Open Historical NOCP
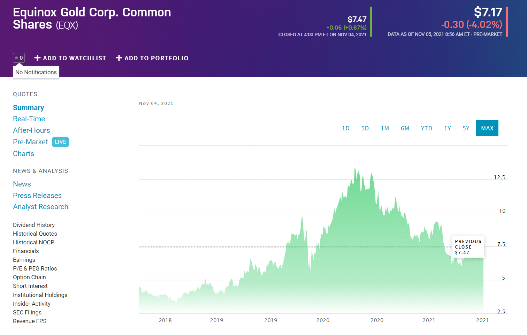The width and height of the screenshot is (527, 335). click(33, 242)
